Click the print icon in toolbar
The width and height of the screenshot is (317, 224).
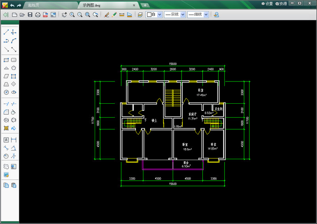38,15
